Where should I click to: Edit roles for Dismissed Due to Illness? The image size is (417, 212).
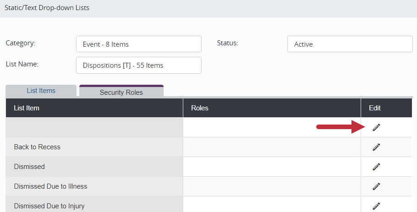[x=376, y=186]
